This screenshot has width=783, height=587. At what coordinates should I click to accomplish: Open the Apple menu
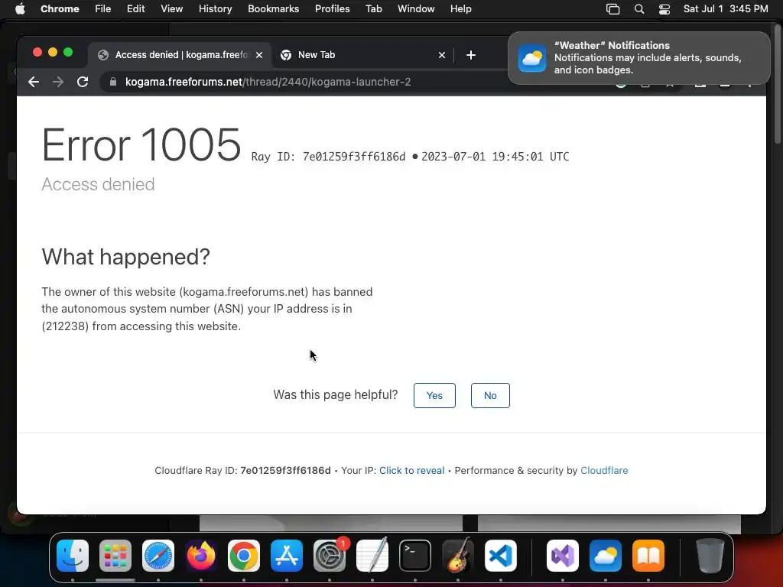click(x=20, y=9)
